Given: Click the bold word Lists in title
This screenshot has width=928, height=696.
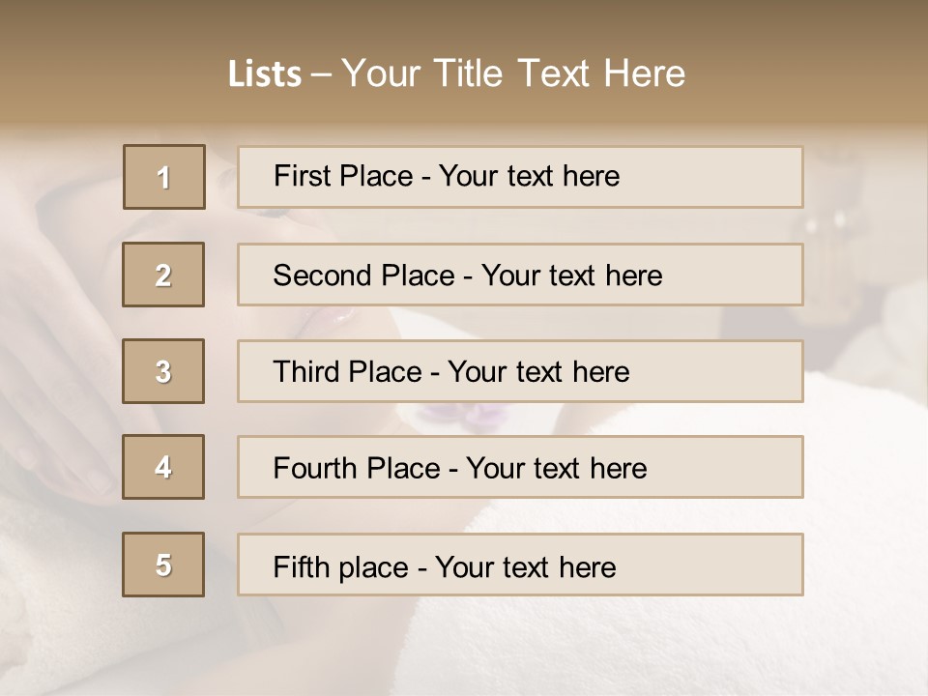Looking at the screenshot, I should [265, 74].
